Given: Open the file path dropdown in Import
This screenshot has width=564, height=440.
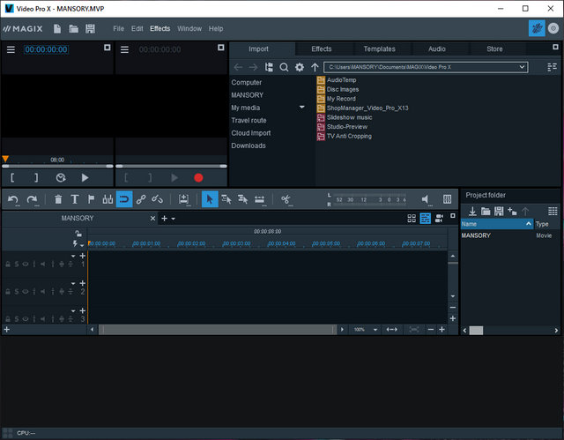Looking at the screenshot, I should coord(522,67).
